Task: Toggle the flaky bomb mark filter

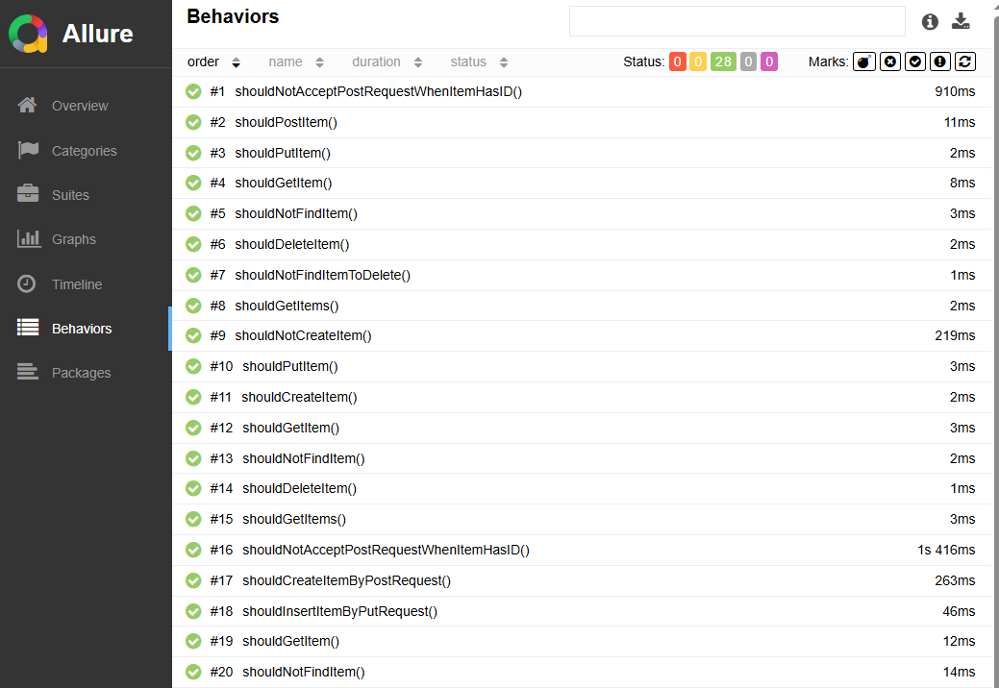Action: pyautogui.click(x=864, y=61)
